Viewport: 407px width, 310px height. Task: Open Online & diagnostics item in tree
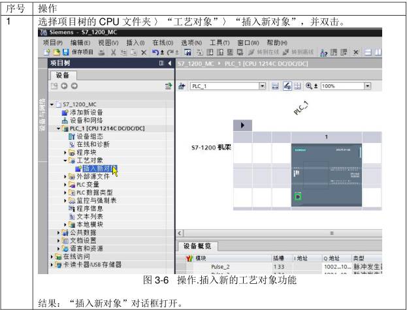[90, 144]
